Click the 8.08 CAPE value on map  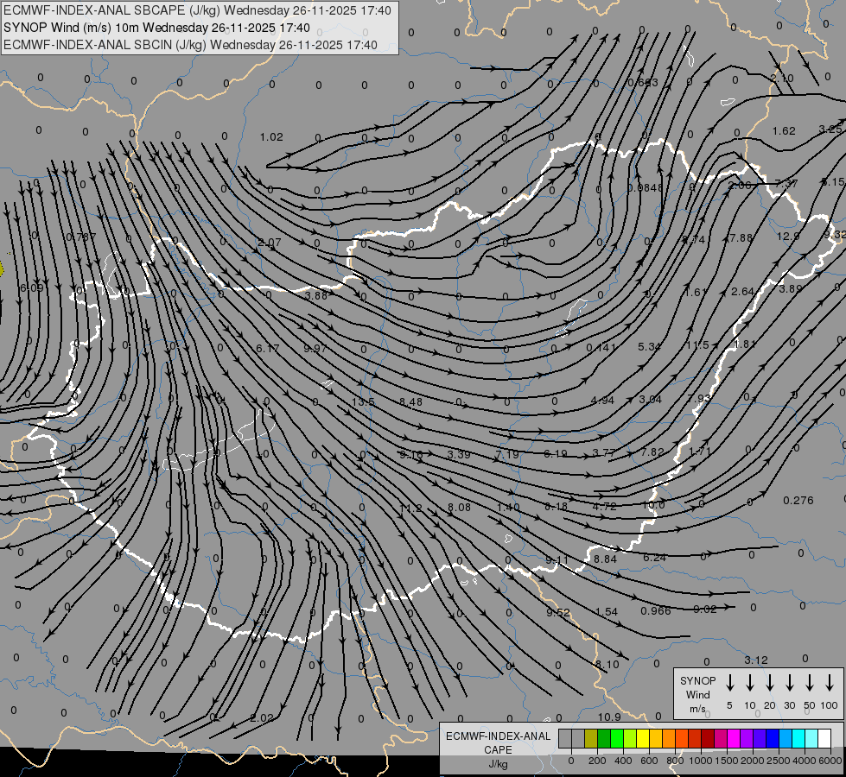459,507
